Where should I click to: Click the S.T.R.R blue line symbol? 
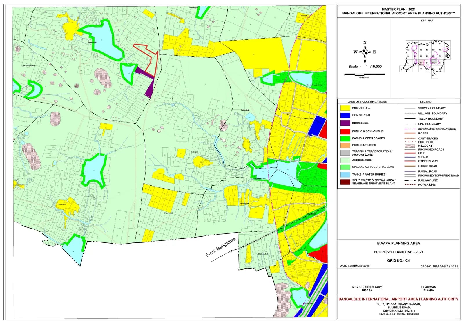point(410,157)
